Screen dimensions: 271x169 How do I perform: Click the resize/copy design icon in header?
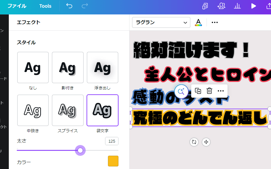pyautogui.click(x=205, y=6)
